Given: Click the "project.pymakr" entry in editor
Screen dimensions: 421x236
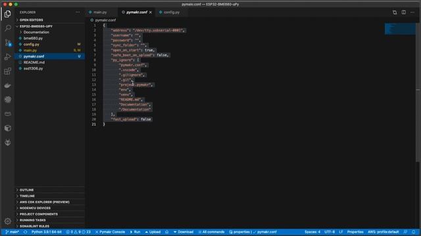Looking at the screenshot, I should (136, 85).
